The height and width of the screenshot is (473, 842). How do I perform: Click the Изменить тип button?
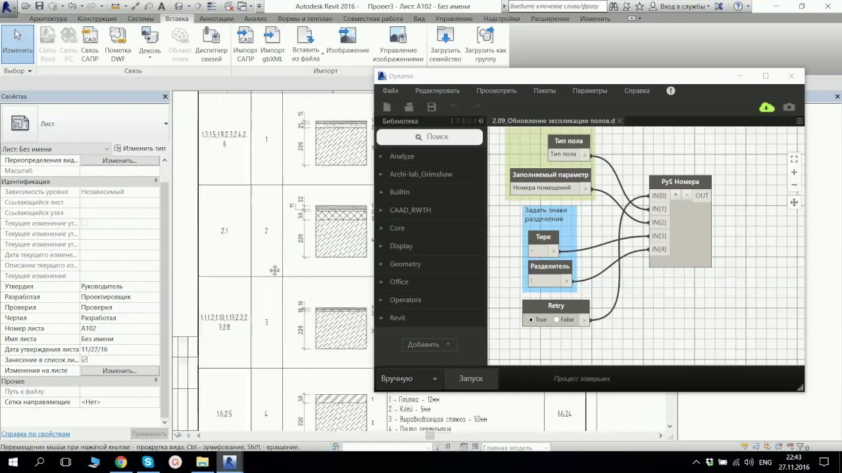coord(139,148)
